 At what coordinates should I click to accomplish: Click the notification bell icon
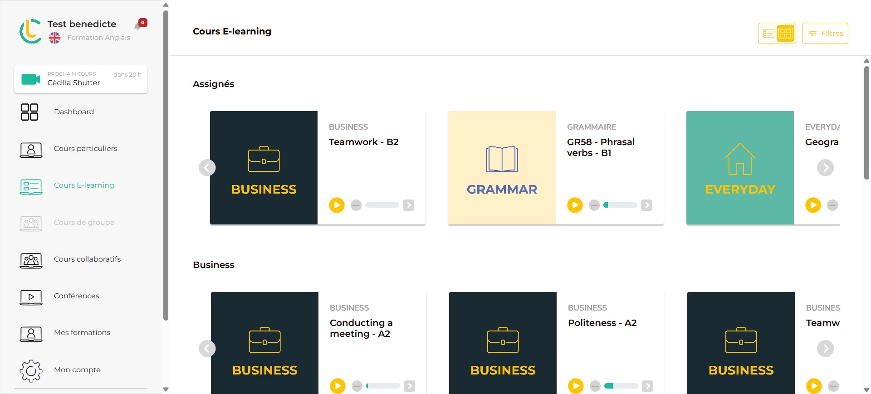pyautogui.click(x=138, y=26)
